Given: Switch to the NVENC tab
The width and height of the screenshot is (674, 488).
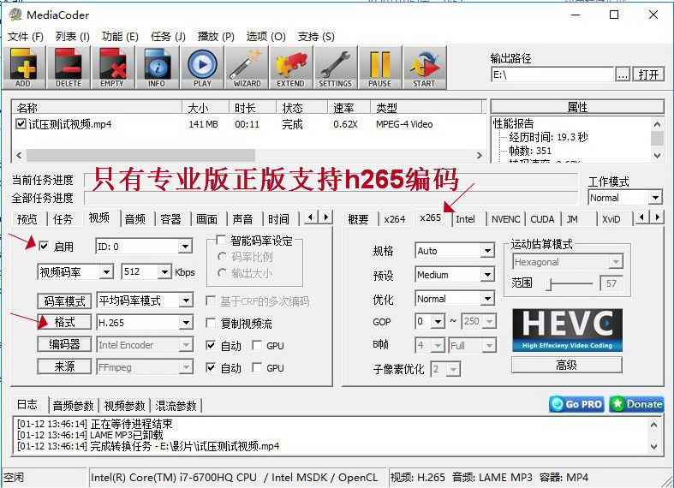Looking at the screenshot, I should [505, 219].
